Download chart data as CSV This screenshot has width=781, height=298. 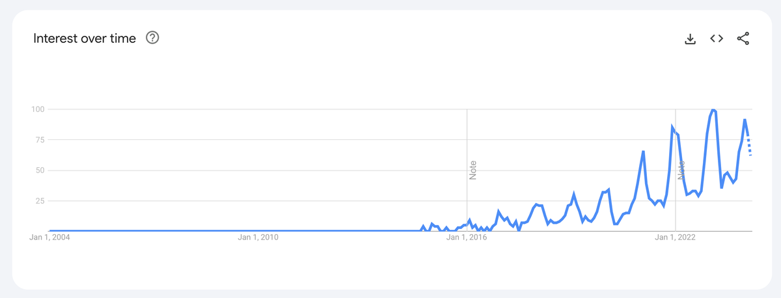pyautogui.click(x=691, y=39)
